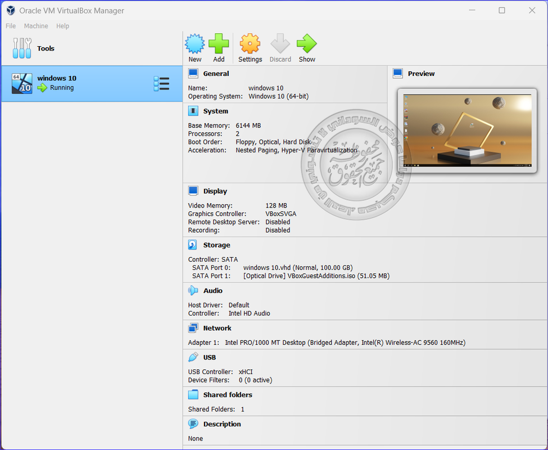Image resolution: width=548 pixels, height=450 pixels.
Task: Click the System section header
Action: tap(215, 111)
